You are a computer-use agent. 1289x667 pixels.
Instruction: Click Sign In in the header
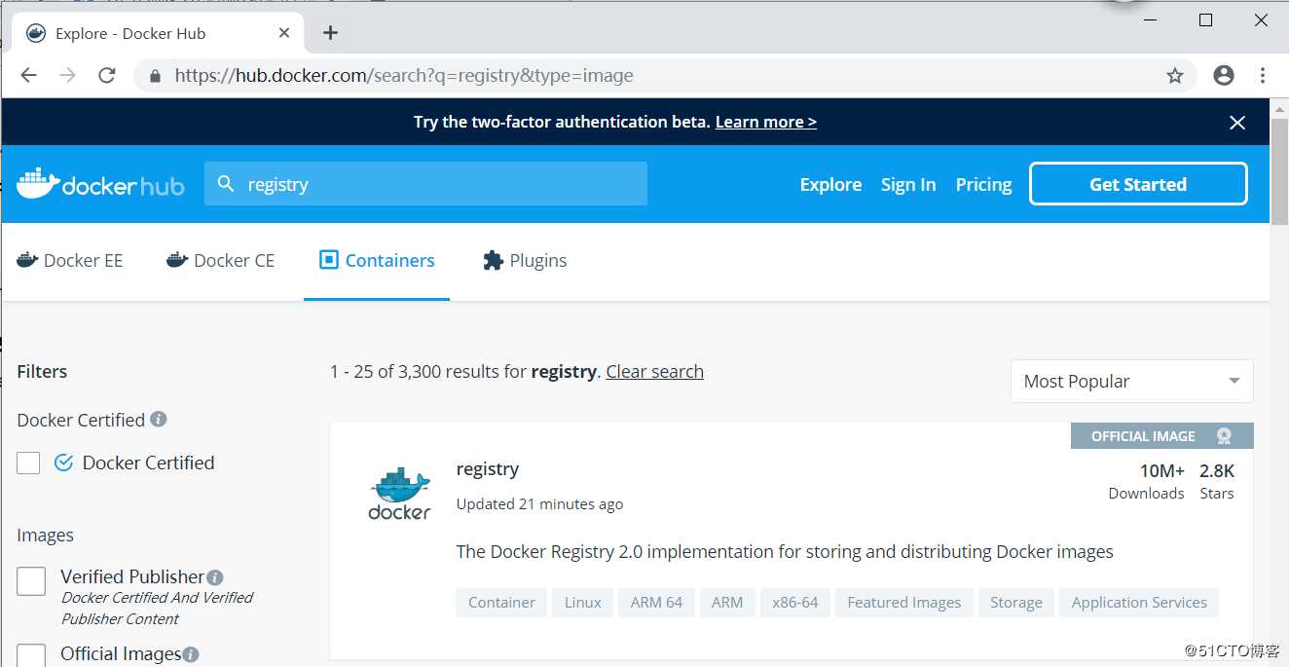click(908, 184)
